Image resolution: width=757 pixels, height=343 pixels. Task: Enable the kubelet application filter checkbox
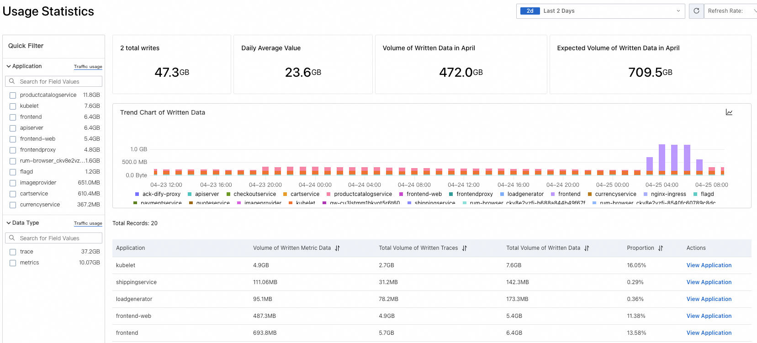point(13,106)
